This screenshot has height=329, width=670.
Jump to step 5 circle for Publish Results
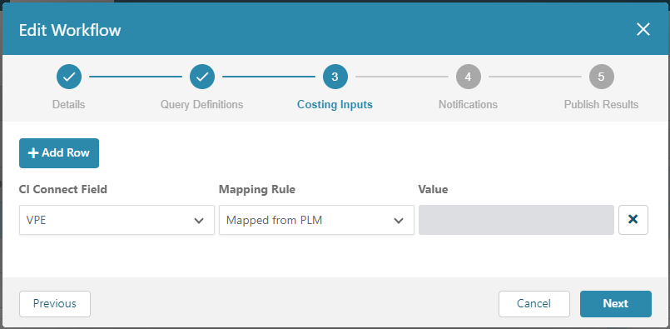click(602, 77)
